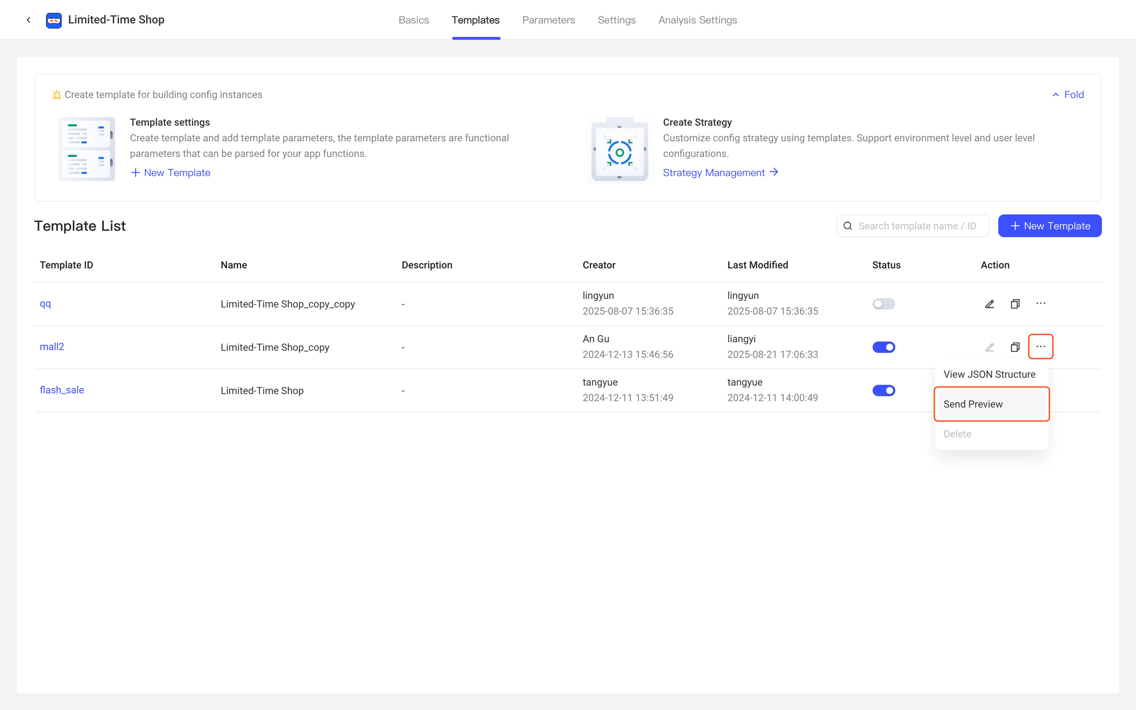Click the Template List heading
This screenshot has height=710, width=1136.
(x=80, y=226)
